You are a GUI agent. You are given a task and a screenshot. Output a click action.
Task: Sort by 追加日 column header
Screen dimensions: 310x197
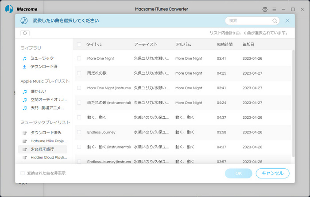click(248, 44)
